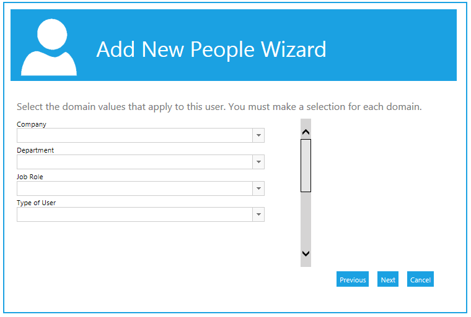Expand the Company dropdown arrow
The width and height of the screenshot is (471, 317).
click(258, 135)
